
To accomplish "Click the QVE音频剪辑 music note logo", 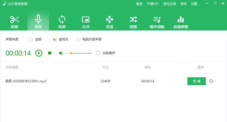I will tap(5, 4).
